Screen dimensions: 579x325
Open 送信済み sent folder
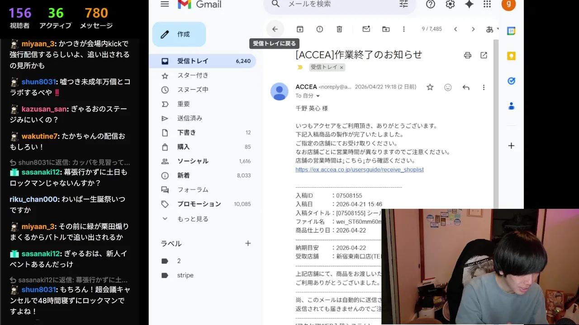click(203, 118)
